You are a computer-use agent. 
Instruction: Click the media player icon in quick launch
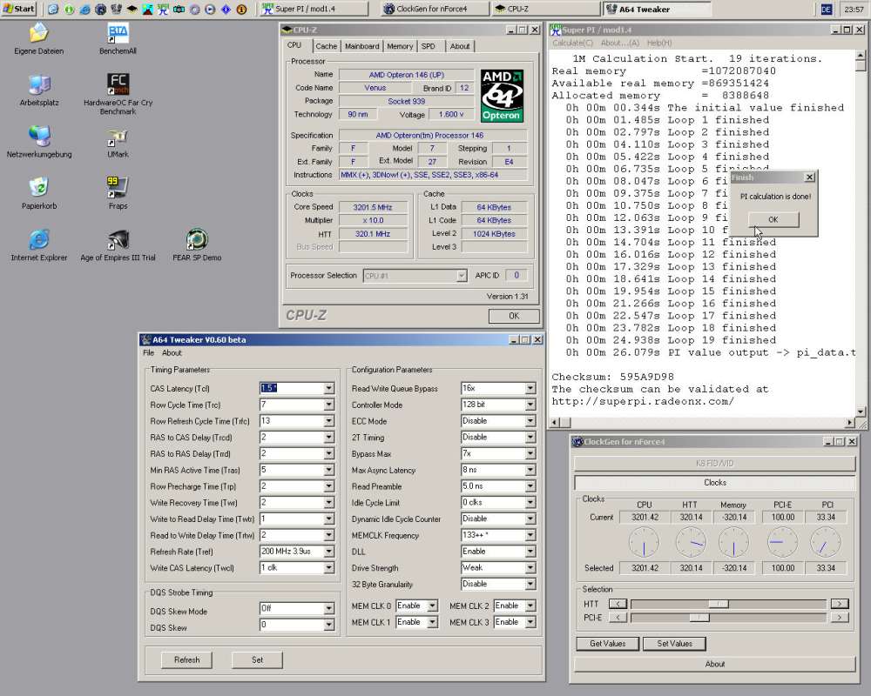pos(210,10)
